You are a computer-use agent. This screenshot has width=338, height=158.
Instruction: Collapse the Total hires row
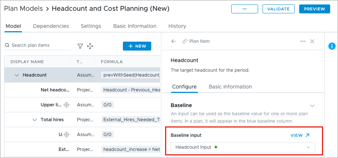point(35,120)
